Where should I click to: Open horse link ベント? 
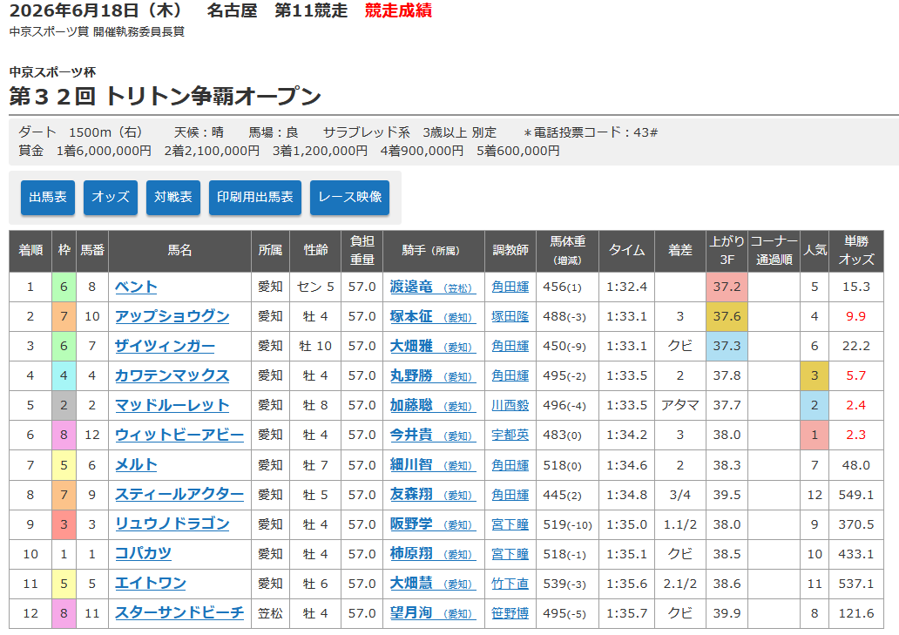coord(136,287)
